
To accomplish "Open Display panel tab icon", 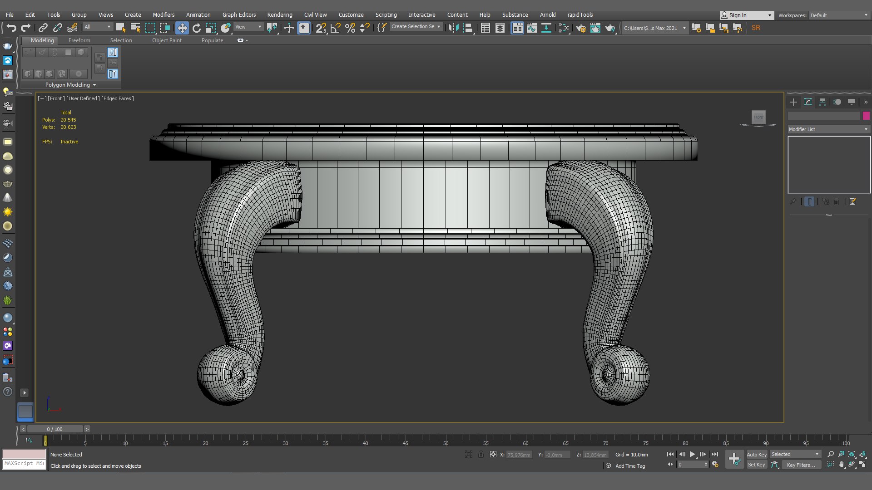I will click(852, 102).
